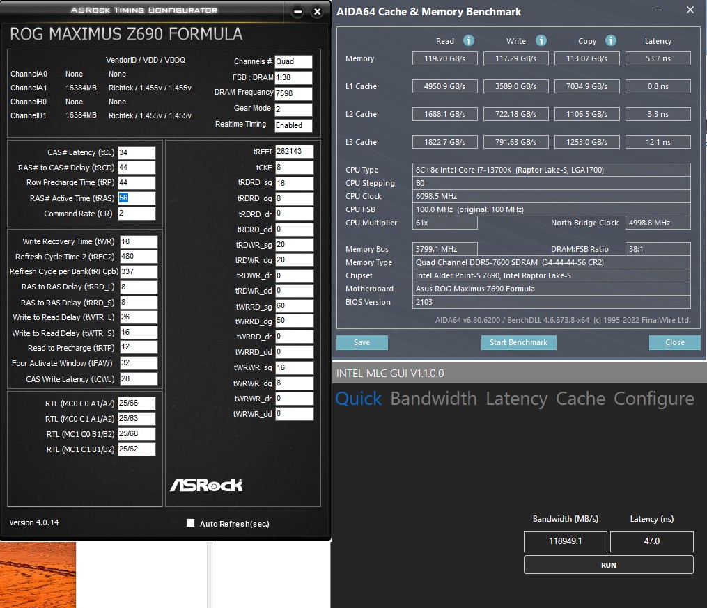Click the Realtime Timing Enabled field

pos(293,126)
